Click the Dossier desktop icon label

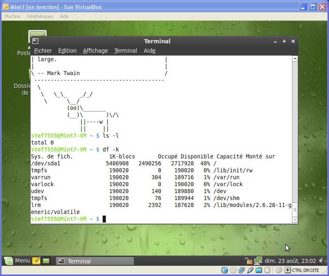click(x=22, y=89)
